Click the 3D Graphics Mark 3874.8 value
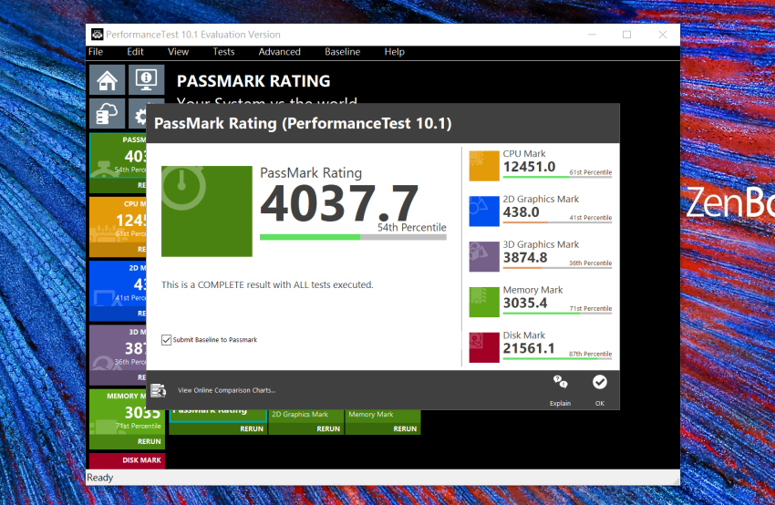775x505 pixels. (x=525, y=258)
